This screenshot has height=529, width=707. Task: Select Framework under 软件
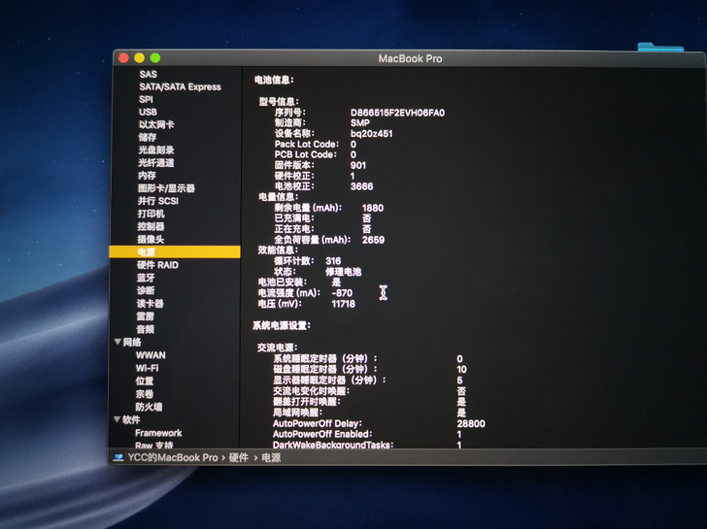point(158,433)
